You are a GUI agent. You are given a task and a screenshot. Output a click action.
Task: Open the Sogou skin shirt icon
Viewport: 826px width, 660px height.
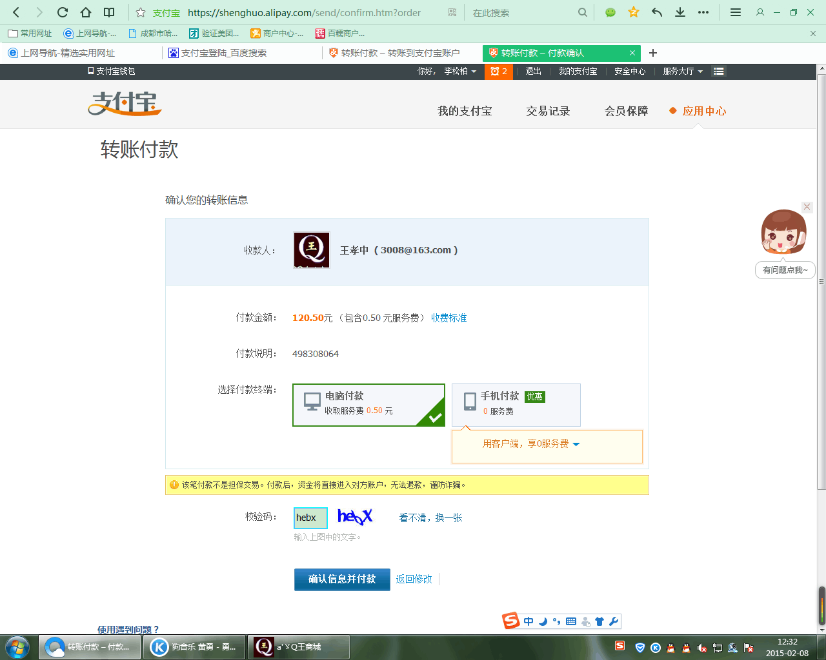pyautogui.click(x=599, y=621)
